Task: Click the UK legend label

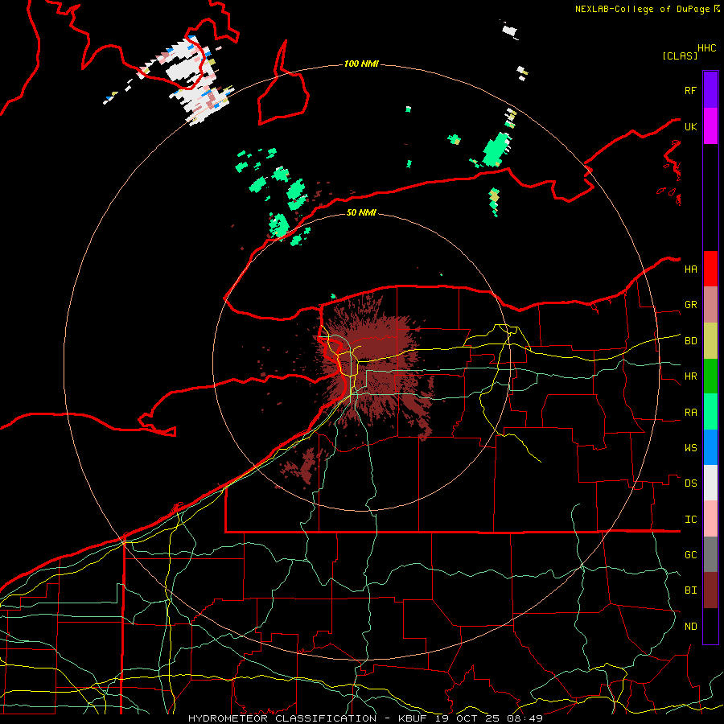Action: [x=690, y=126]
